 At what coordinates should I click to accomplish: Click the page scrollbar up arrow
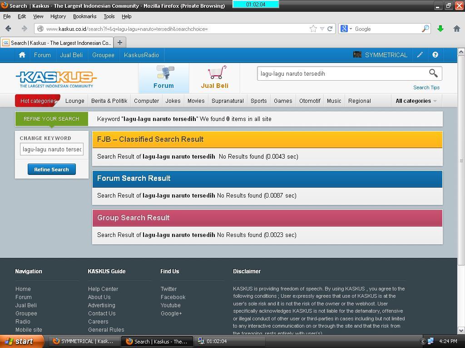461,52
